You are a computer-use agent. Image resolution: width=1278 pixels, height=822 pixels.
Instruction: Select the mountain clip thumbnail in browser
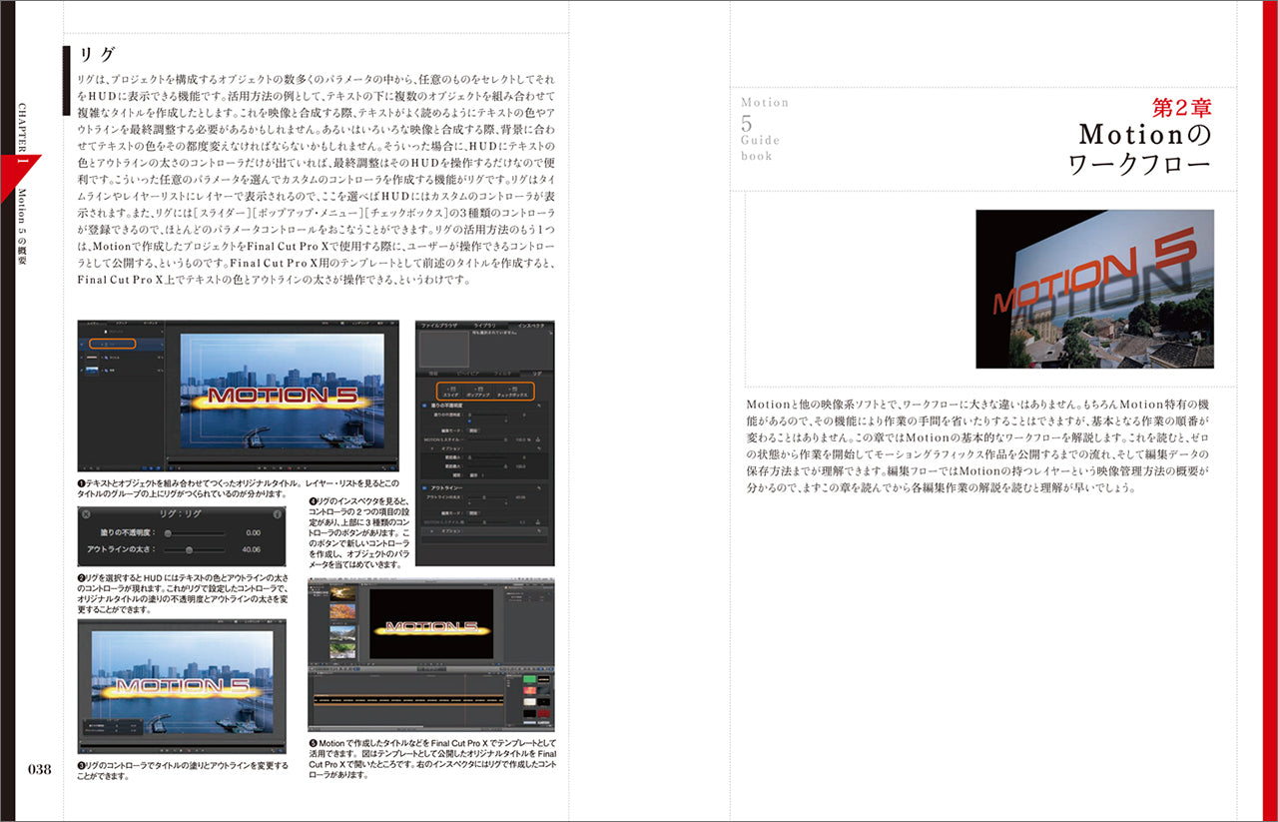(x=342, y=633)
